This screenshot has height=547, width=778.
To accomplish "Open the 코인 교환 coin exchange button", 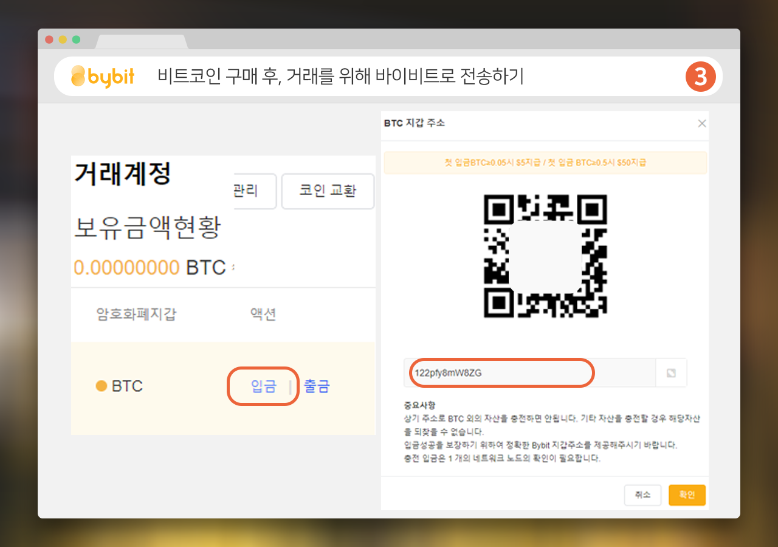I will tap(328, 191).
